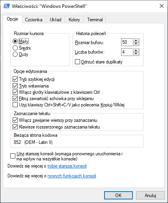
Task: Open the trybie starszej konsoli link
Action: [x=67, y=166]
